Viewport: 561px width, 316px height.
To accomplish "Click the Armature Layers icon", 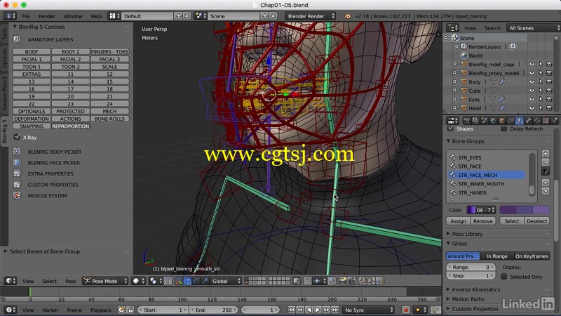I will click(x=17, y=39).
